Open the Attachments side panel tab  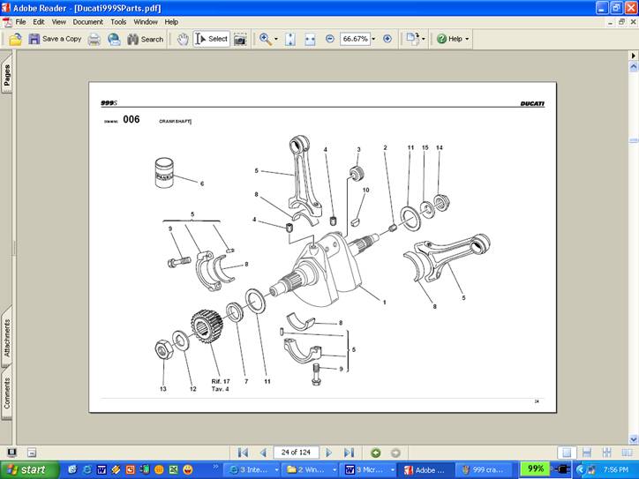7,338
